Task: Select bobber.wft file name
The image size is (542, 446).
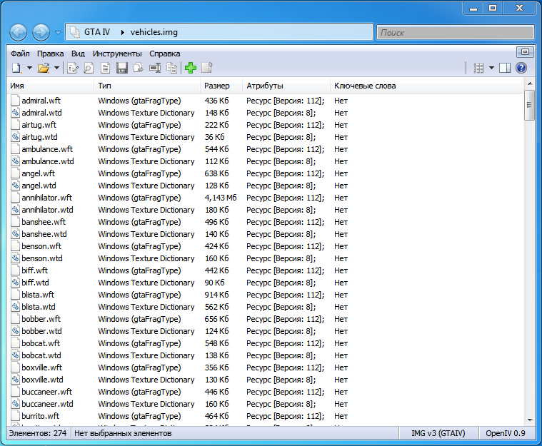Action: click(x=41, y=319)
